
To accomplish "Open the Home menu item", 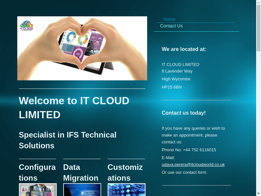I will (x=169, y=19).
